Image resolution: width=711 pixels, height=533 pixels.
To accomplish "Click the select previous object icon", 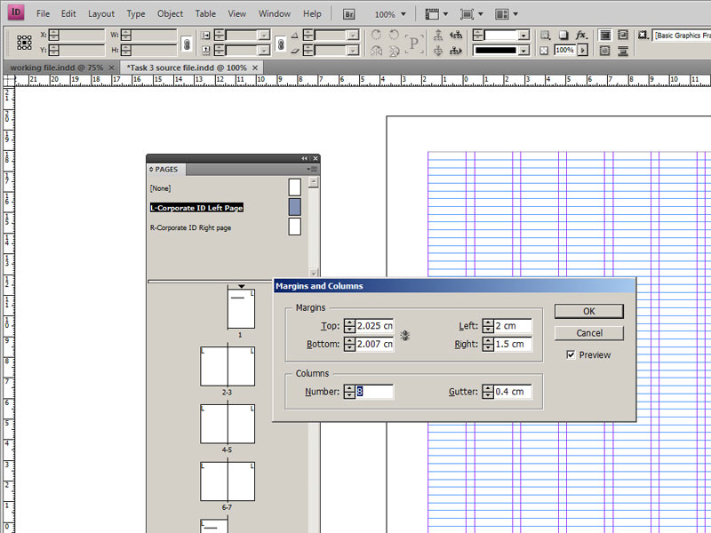I will tap(456, 35).
